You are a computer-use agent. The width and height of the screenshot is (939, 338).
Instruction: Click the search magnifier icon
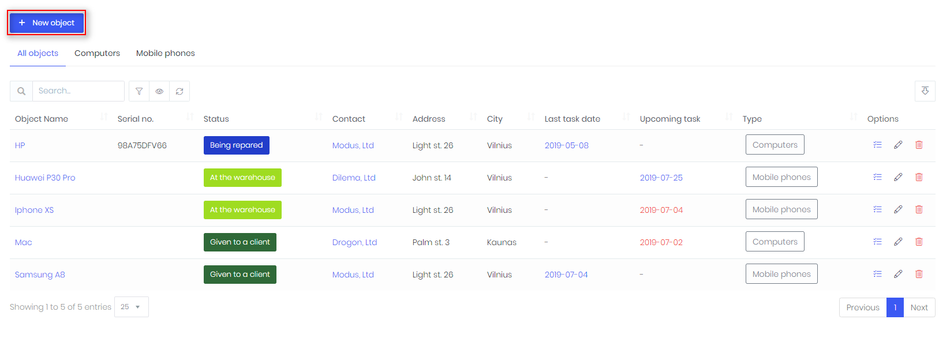pos(21,91)
